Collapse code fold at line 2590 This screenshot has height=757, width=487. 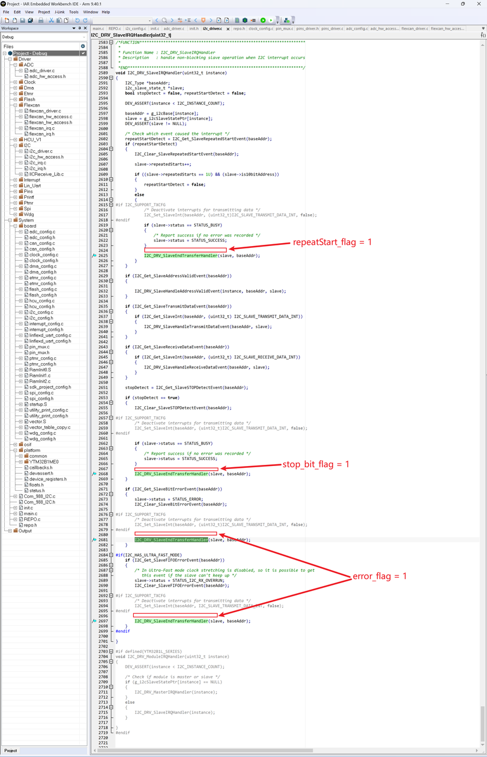pos(111,78)
